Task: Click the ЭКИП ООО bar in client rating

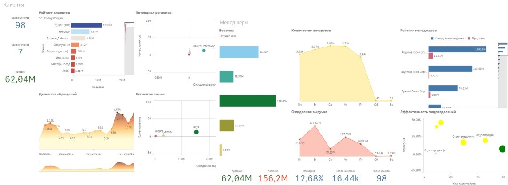Action: click(x=87, y=25)
